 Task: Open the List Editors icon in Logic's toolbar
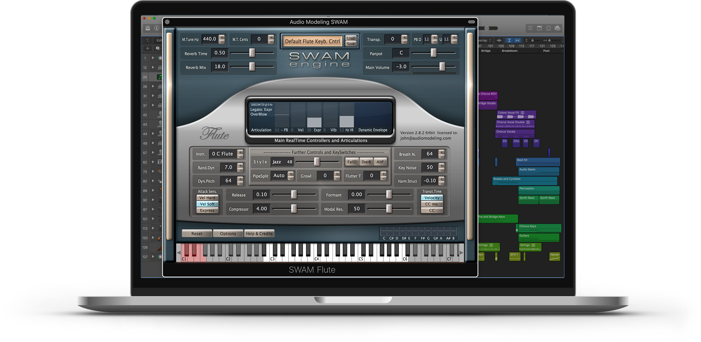click(530, 28)
